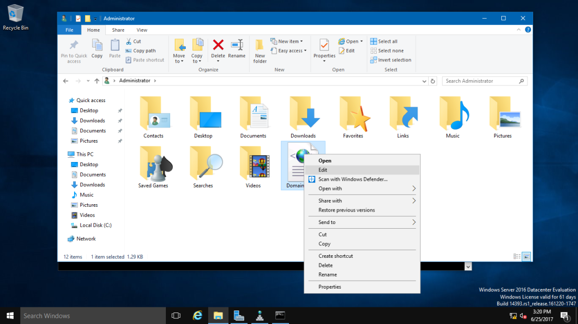Click Copy path in ribbon
578x324 pixels.
click(140, 51)
